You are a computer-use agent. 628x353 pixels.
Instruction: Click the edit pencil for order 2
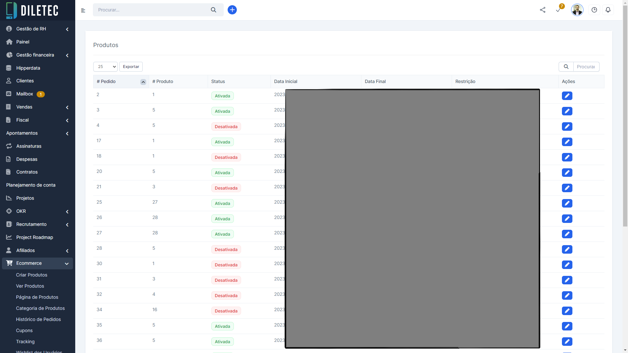(x=567, y=96)
